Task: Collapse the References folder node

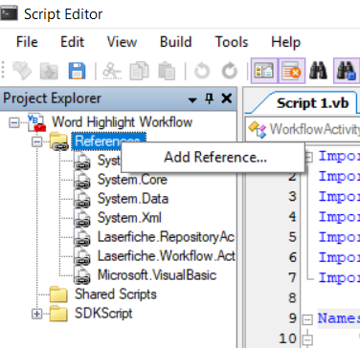Action: (x=37, y=141)
